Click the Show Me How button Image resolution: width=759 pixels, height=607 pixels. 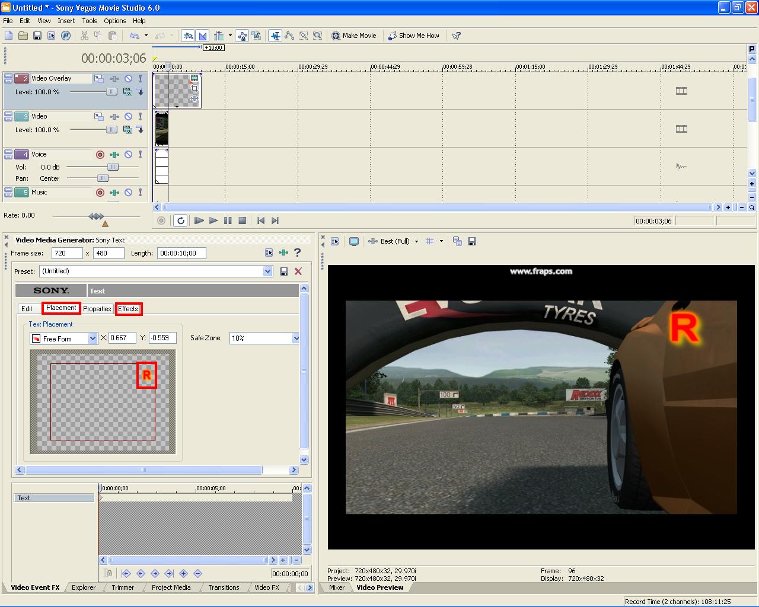(414, 36)
